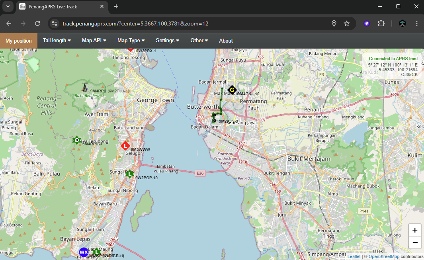
Task: Click the grid locator text 'OJ05CK'
Action: [409, 75]
